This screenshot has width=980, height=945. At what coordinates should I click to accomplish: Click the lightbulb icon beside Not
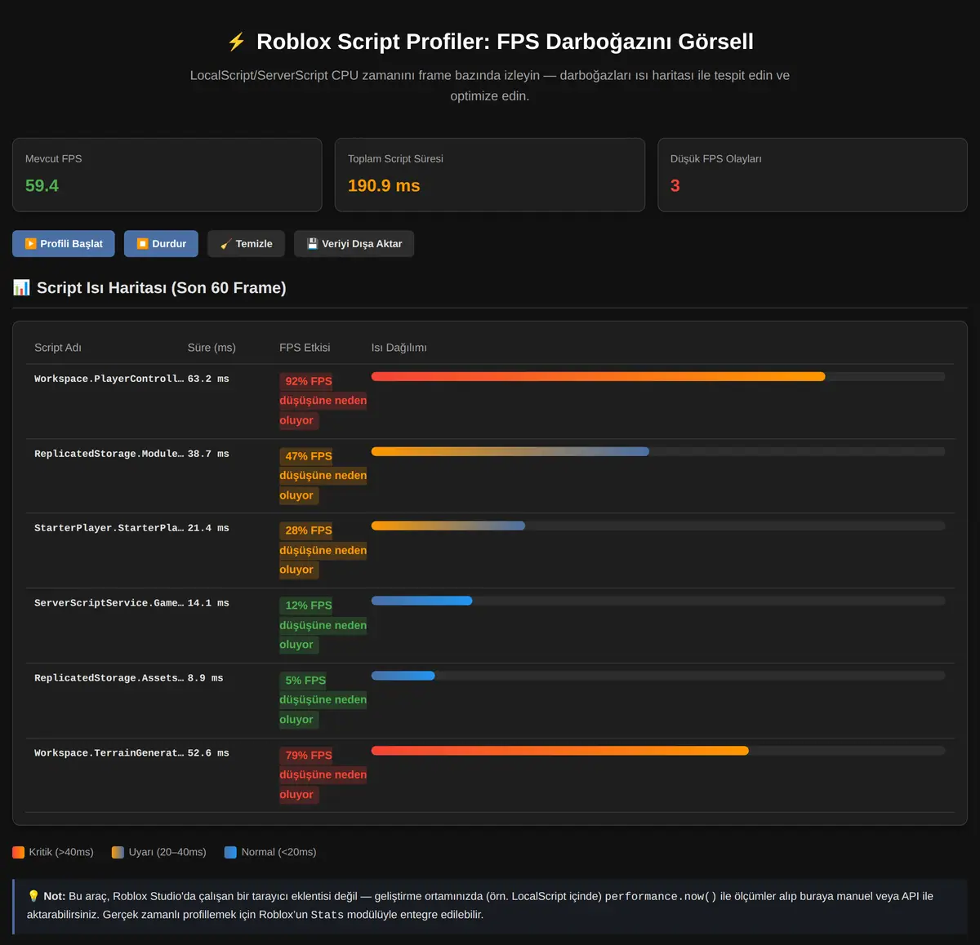33,896
